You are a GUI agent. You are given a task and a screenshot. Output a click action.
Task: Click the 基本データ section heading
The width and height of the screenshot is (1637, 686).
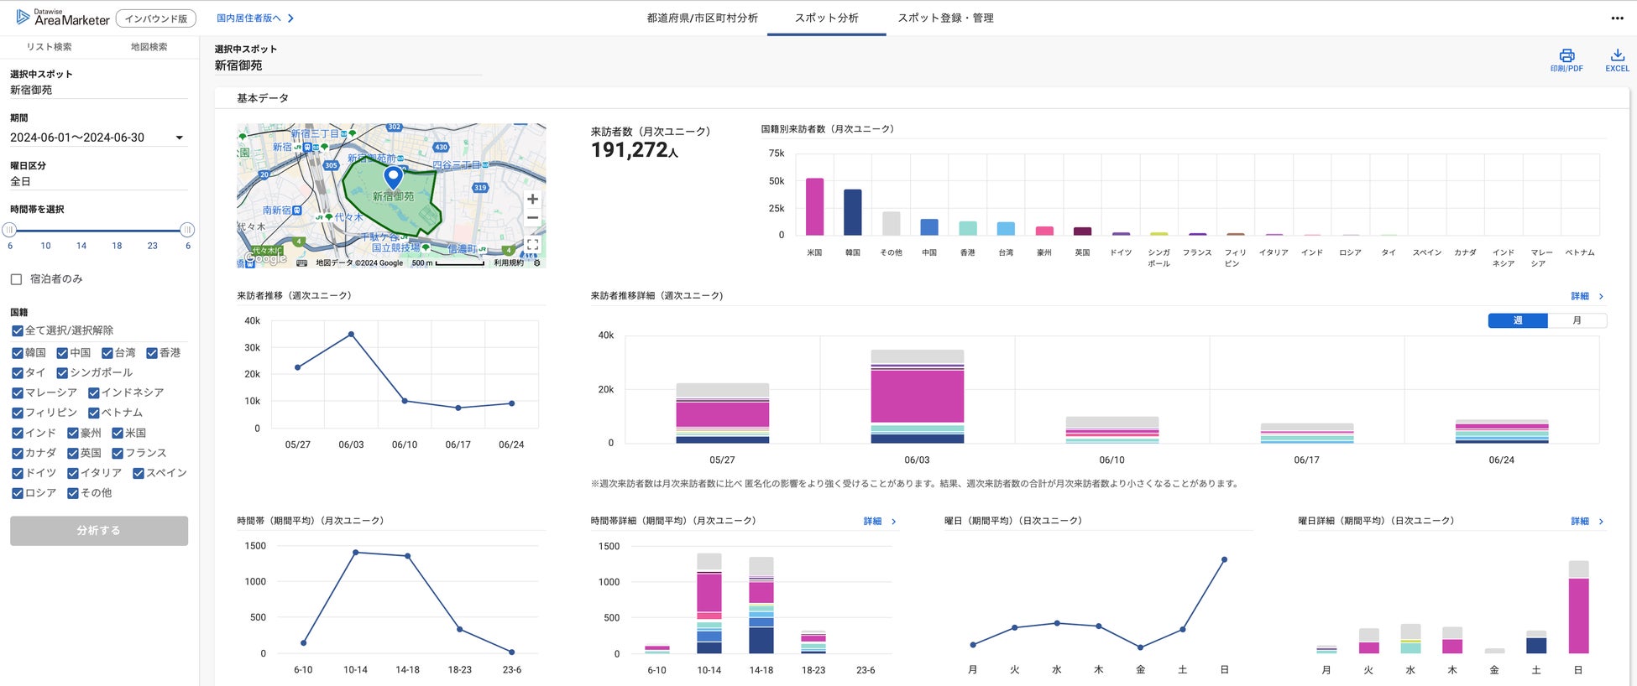click(x=263, y=98)
